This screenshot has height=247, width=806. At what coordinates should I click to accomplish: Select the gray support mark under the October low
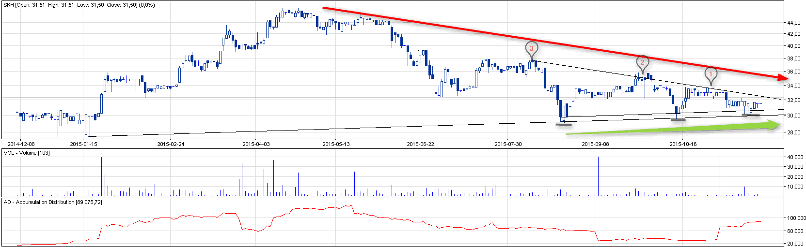678,119
